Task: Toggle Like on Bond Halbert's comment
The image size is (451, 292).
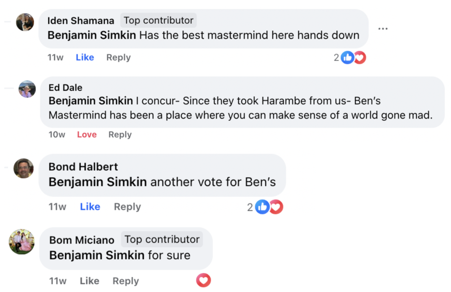Action: click(x=90, y=207)
